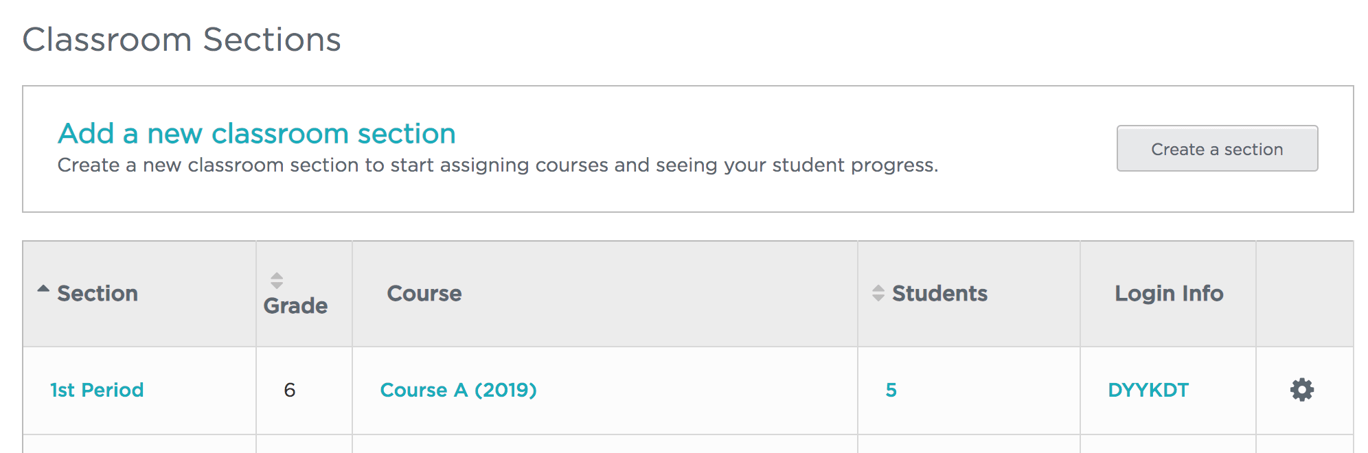
Task: Click the student count 5 link
Action: [x=891, y=390]
